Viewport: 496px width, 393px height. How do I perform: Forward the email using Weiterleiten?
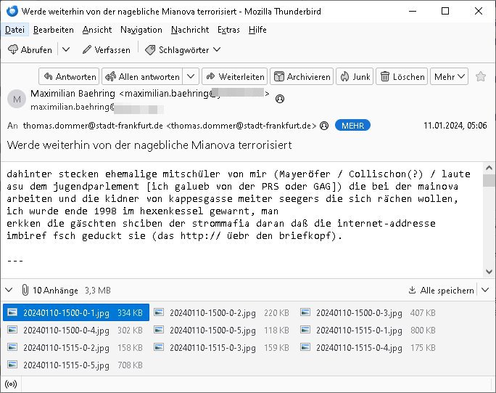click(234, 76)
